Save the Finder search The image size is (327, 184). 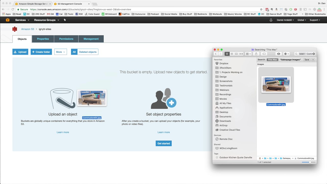tap(307, 60)
